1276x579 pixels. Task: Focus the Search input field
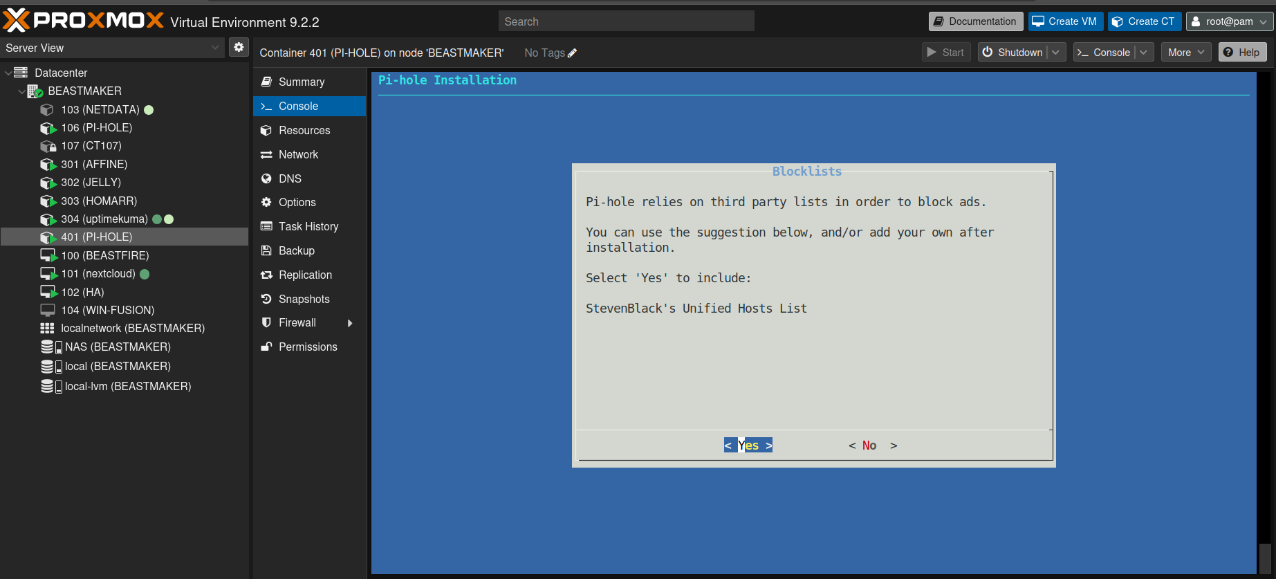click(x=627, y=21)
